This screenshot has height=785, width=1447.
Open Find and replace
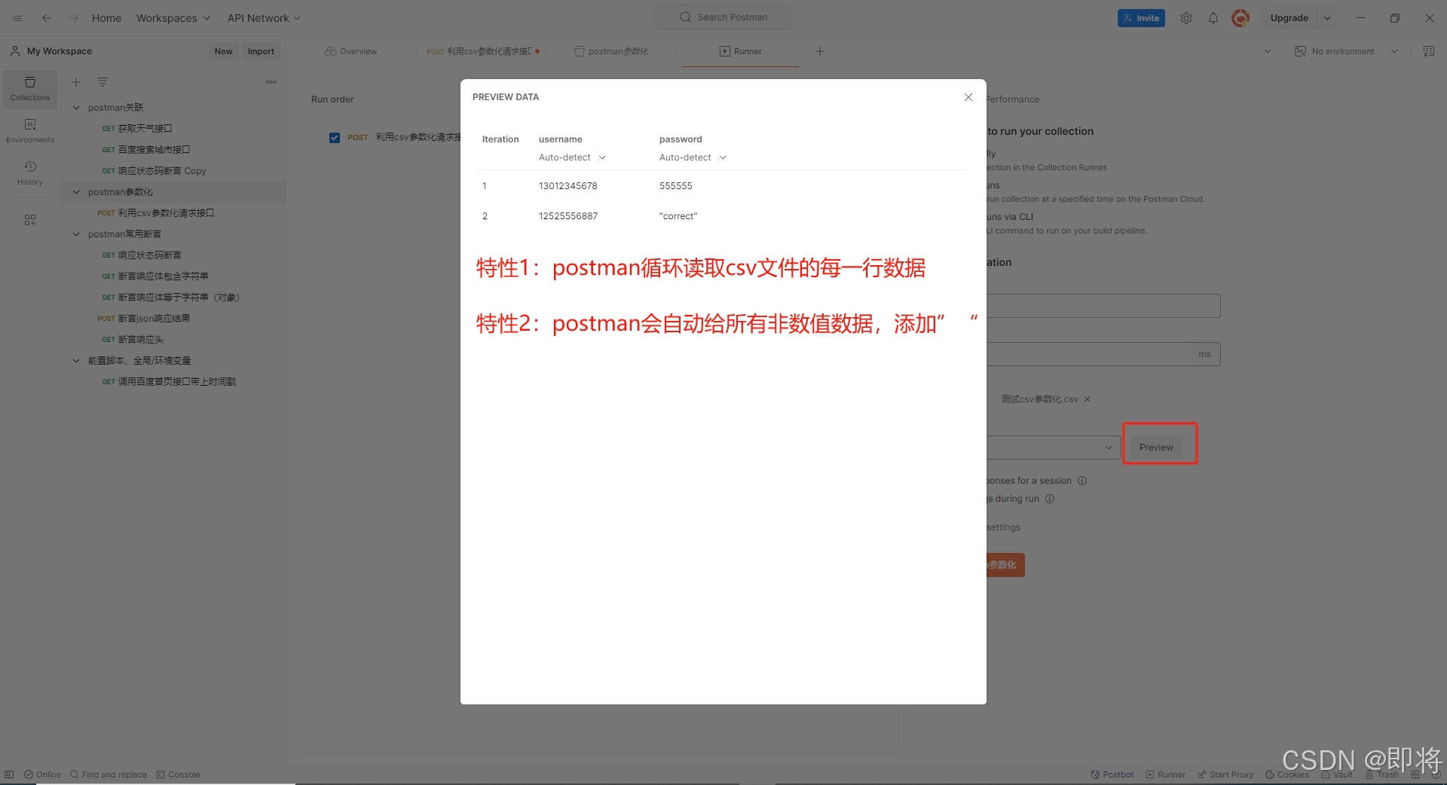109,774
